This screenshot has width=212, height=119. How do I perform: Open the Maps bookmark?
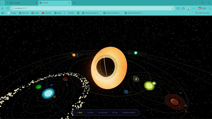point(58,13)
